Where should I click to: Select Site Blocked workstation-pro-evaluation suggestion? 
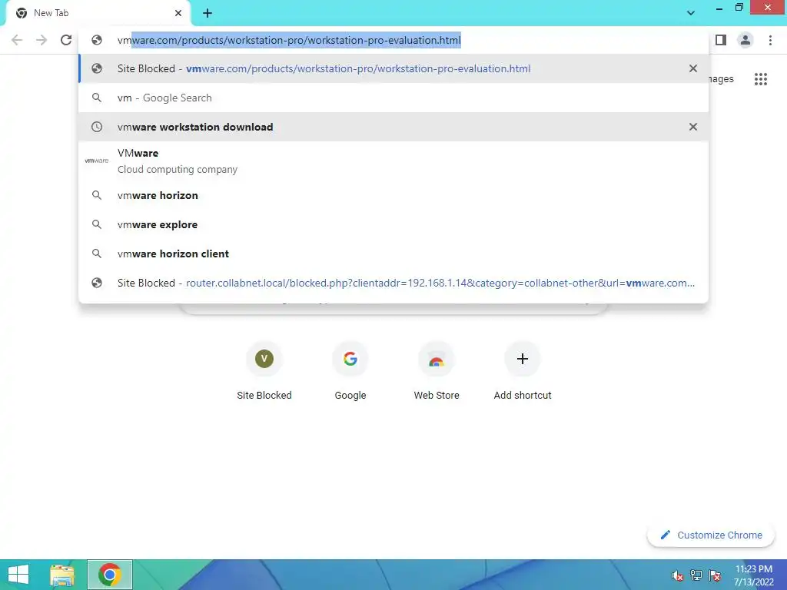point(393,68)
